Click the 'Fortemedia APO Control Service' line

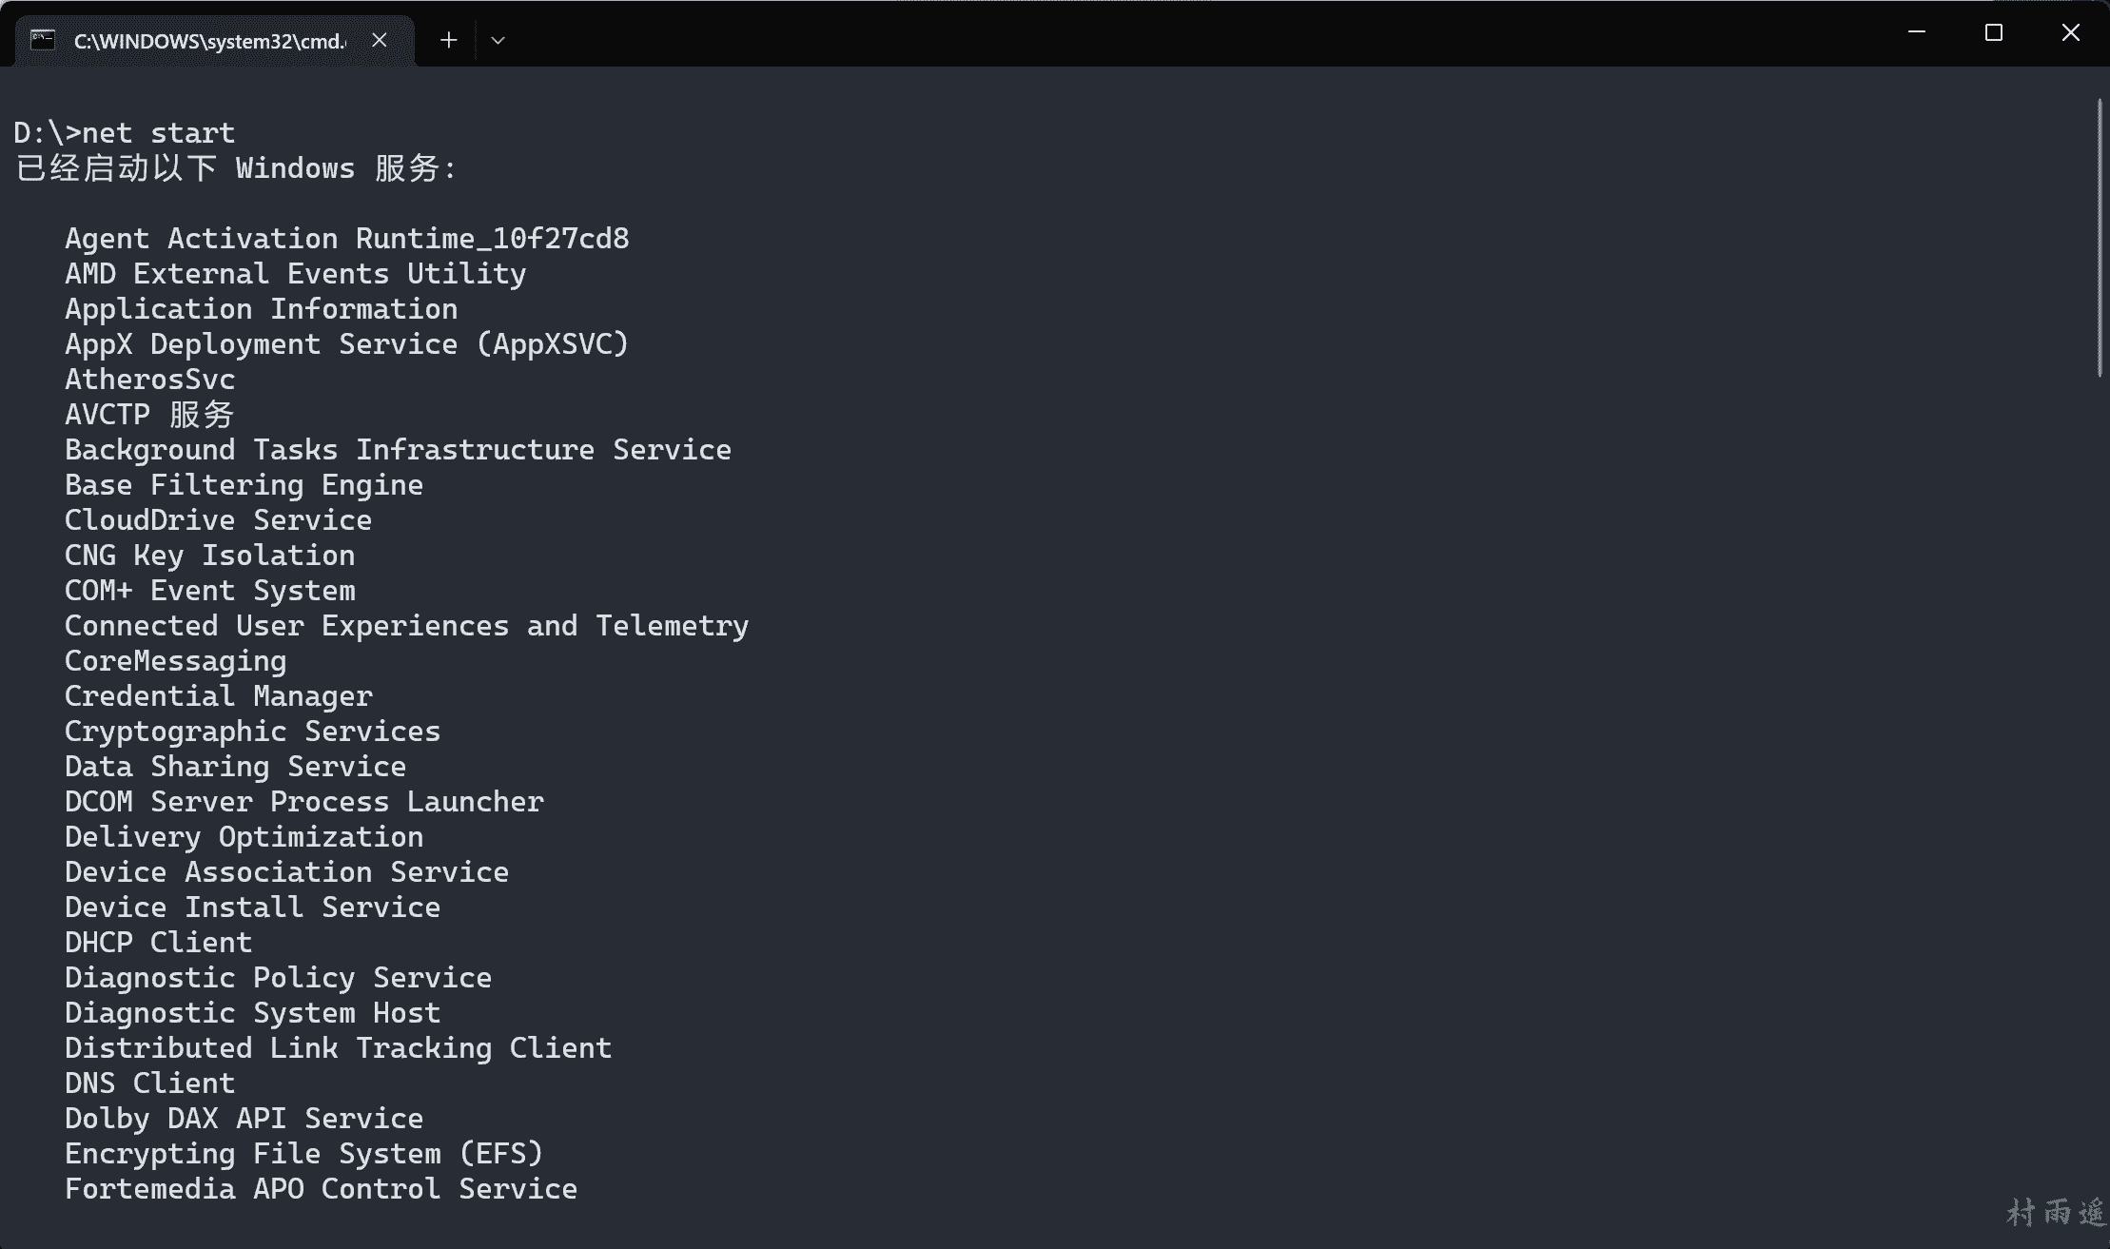(x=321, y=1189)
